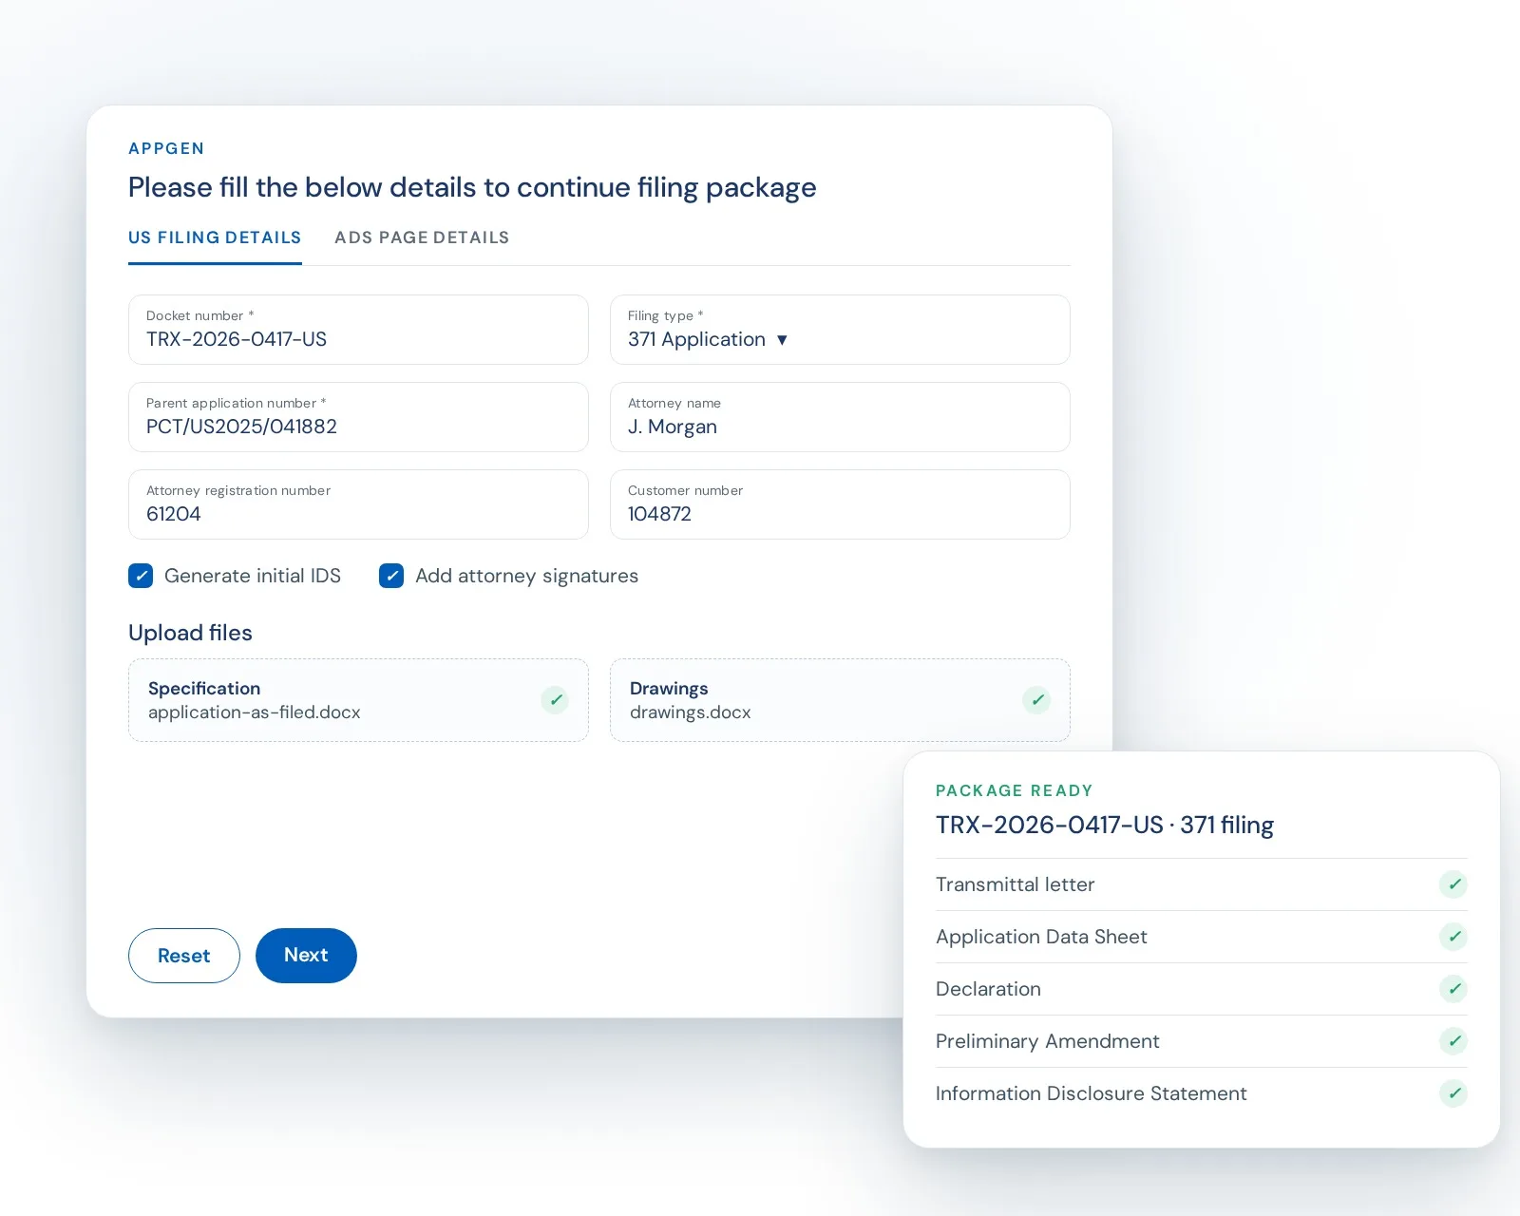The height and width of the screenshot is (1216, 1520).
Task: Click the Information Disclosure Statement row
Action: coord(1202,1093)
